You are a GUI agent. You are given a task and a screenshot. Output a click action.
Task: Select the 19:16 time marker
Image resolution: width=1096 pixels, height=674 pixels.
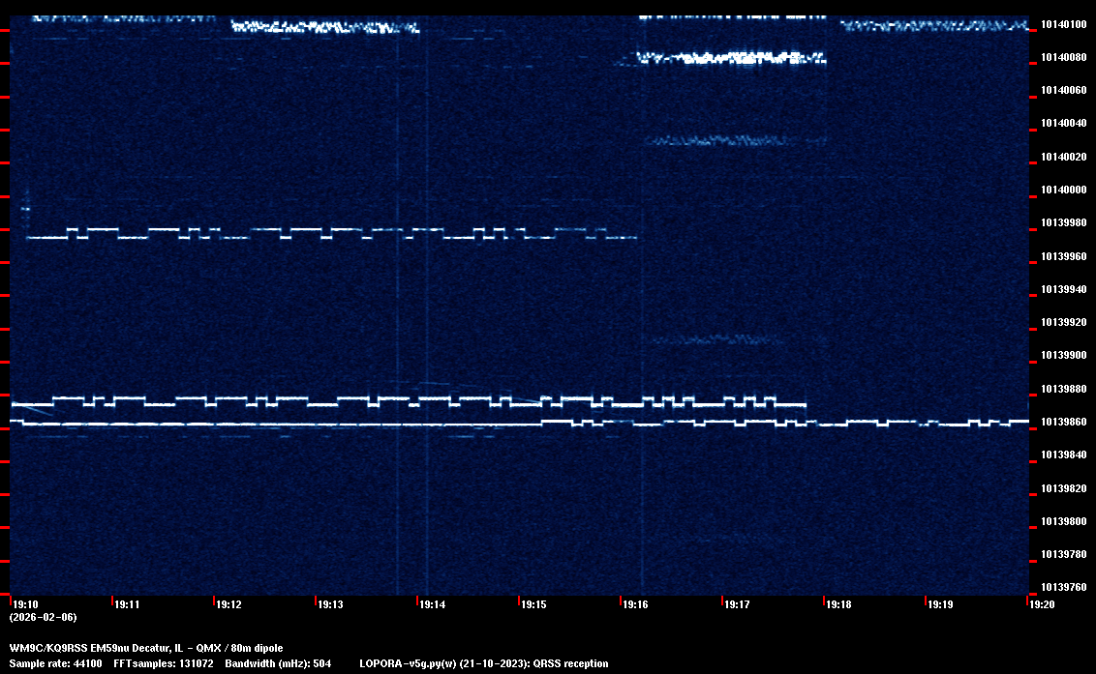(635, 604)
